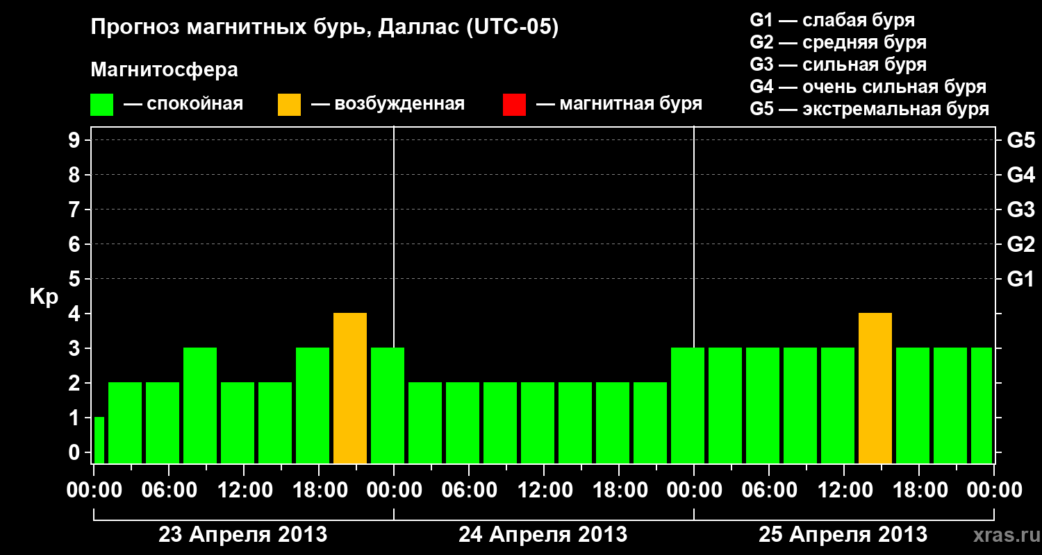
Task: Click the 'G3' right-axis label
Action: 1021,210
